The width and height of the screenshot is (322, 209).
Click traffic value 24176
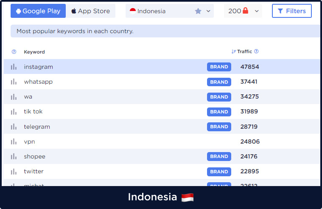pyautogui.click(x=249, y=156)
